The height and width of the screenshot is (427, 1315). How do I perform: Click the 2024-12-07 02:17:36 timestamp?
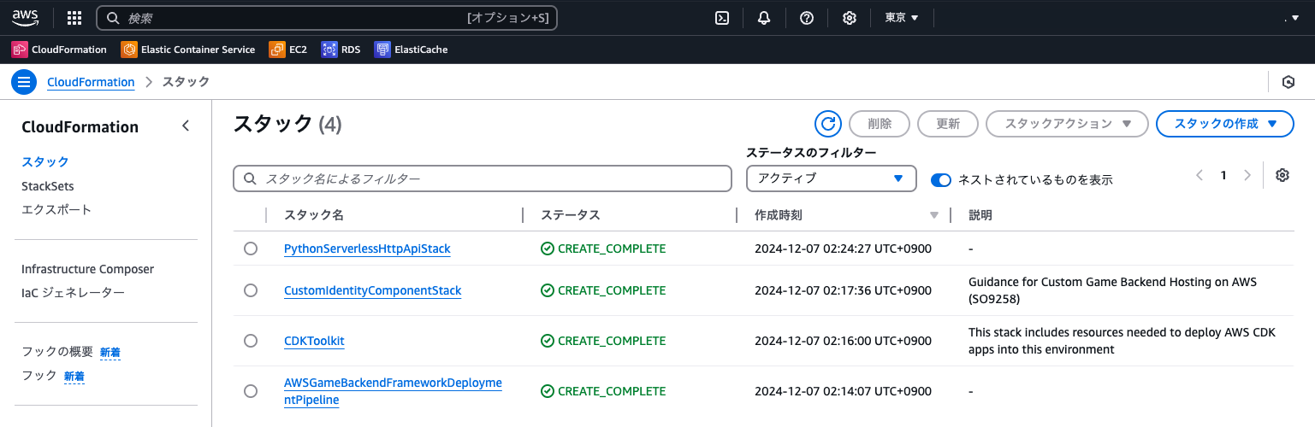(x=843, y=290)
